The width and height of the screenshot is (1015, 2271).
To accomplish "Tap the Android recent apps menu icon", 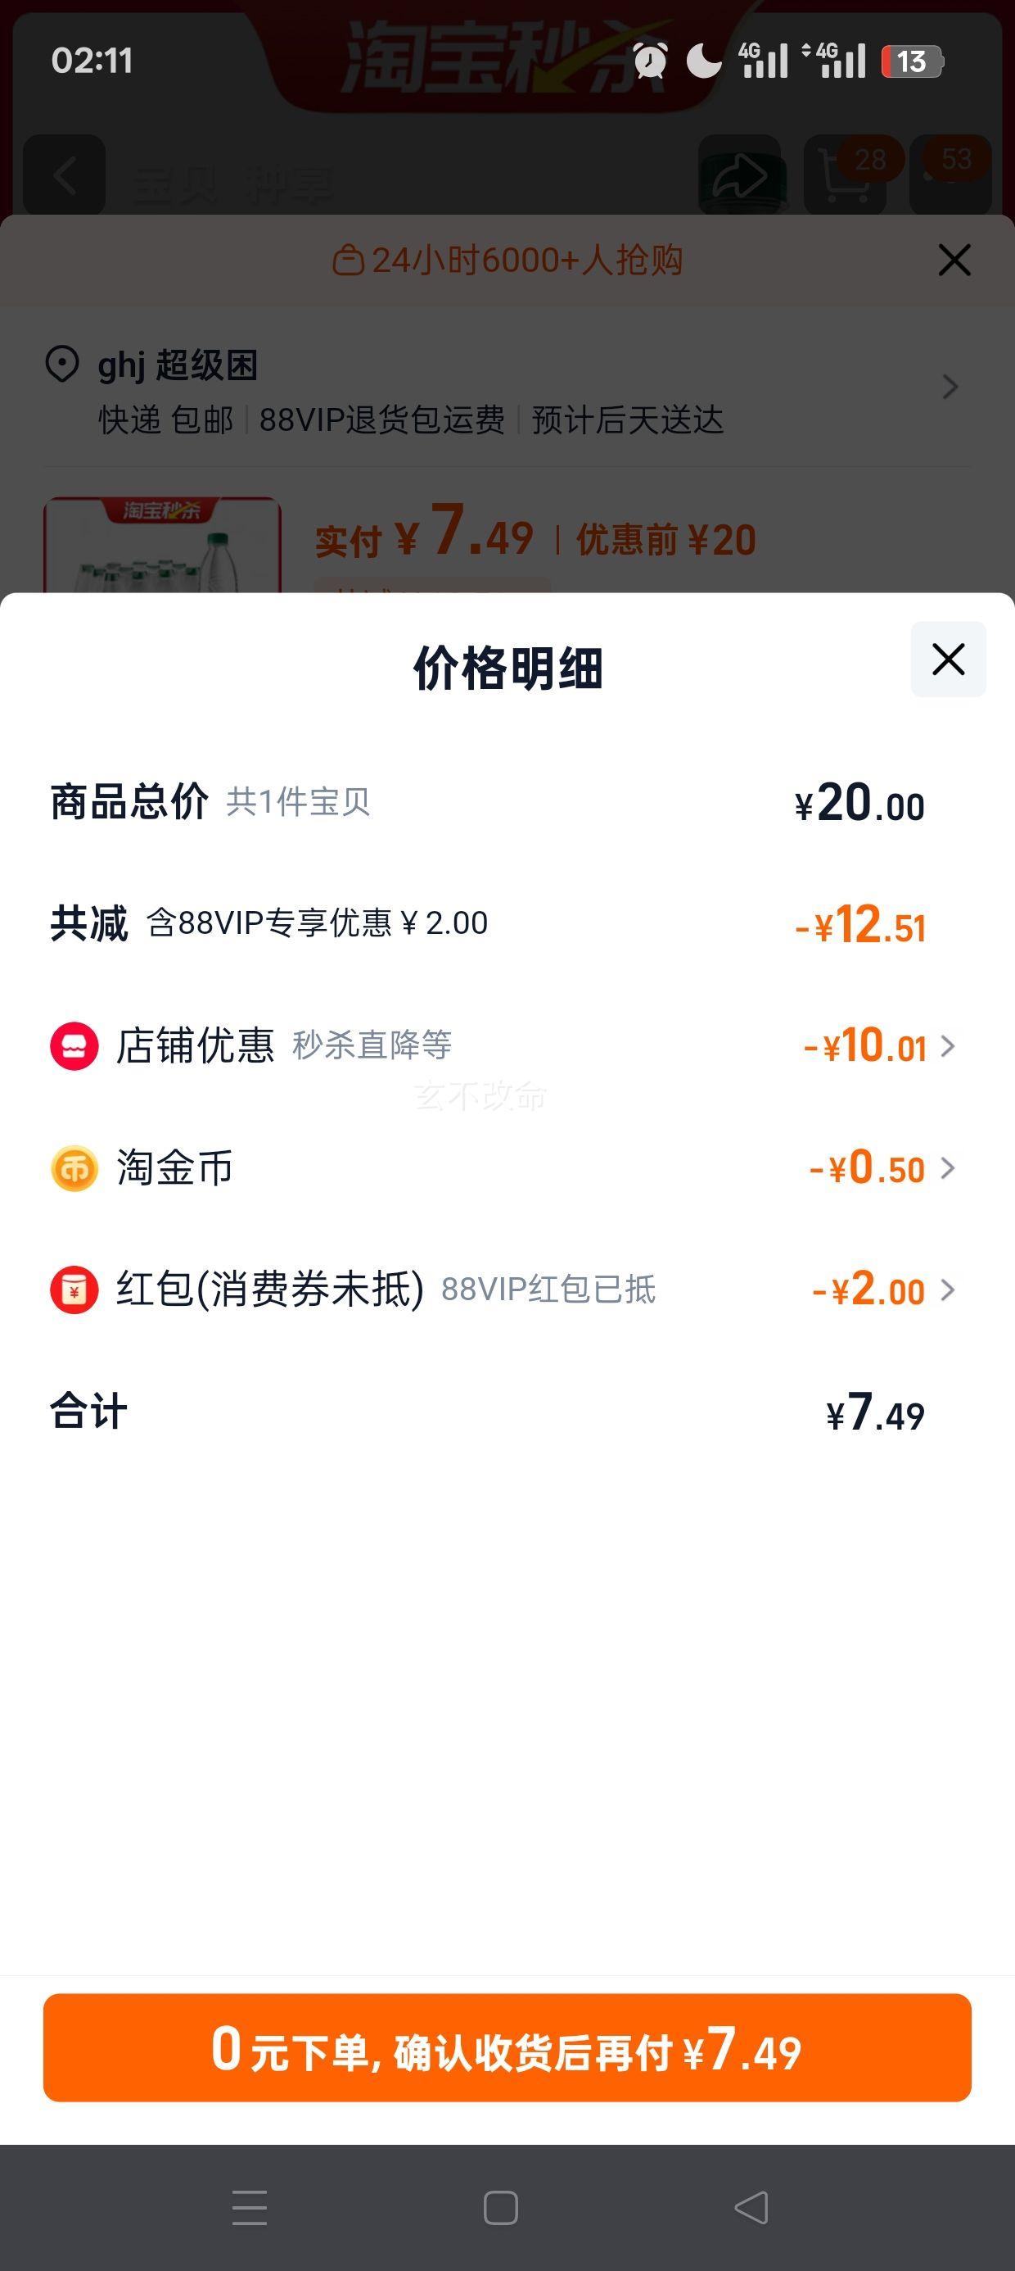I will pyautogui.click(x=250, y=2208).
